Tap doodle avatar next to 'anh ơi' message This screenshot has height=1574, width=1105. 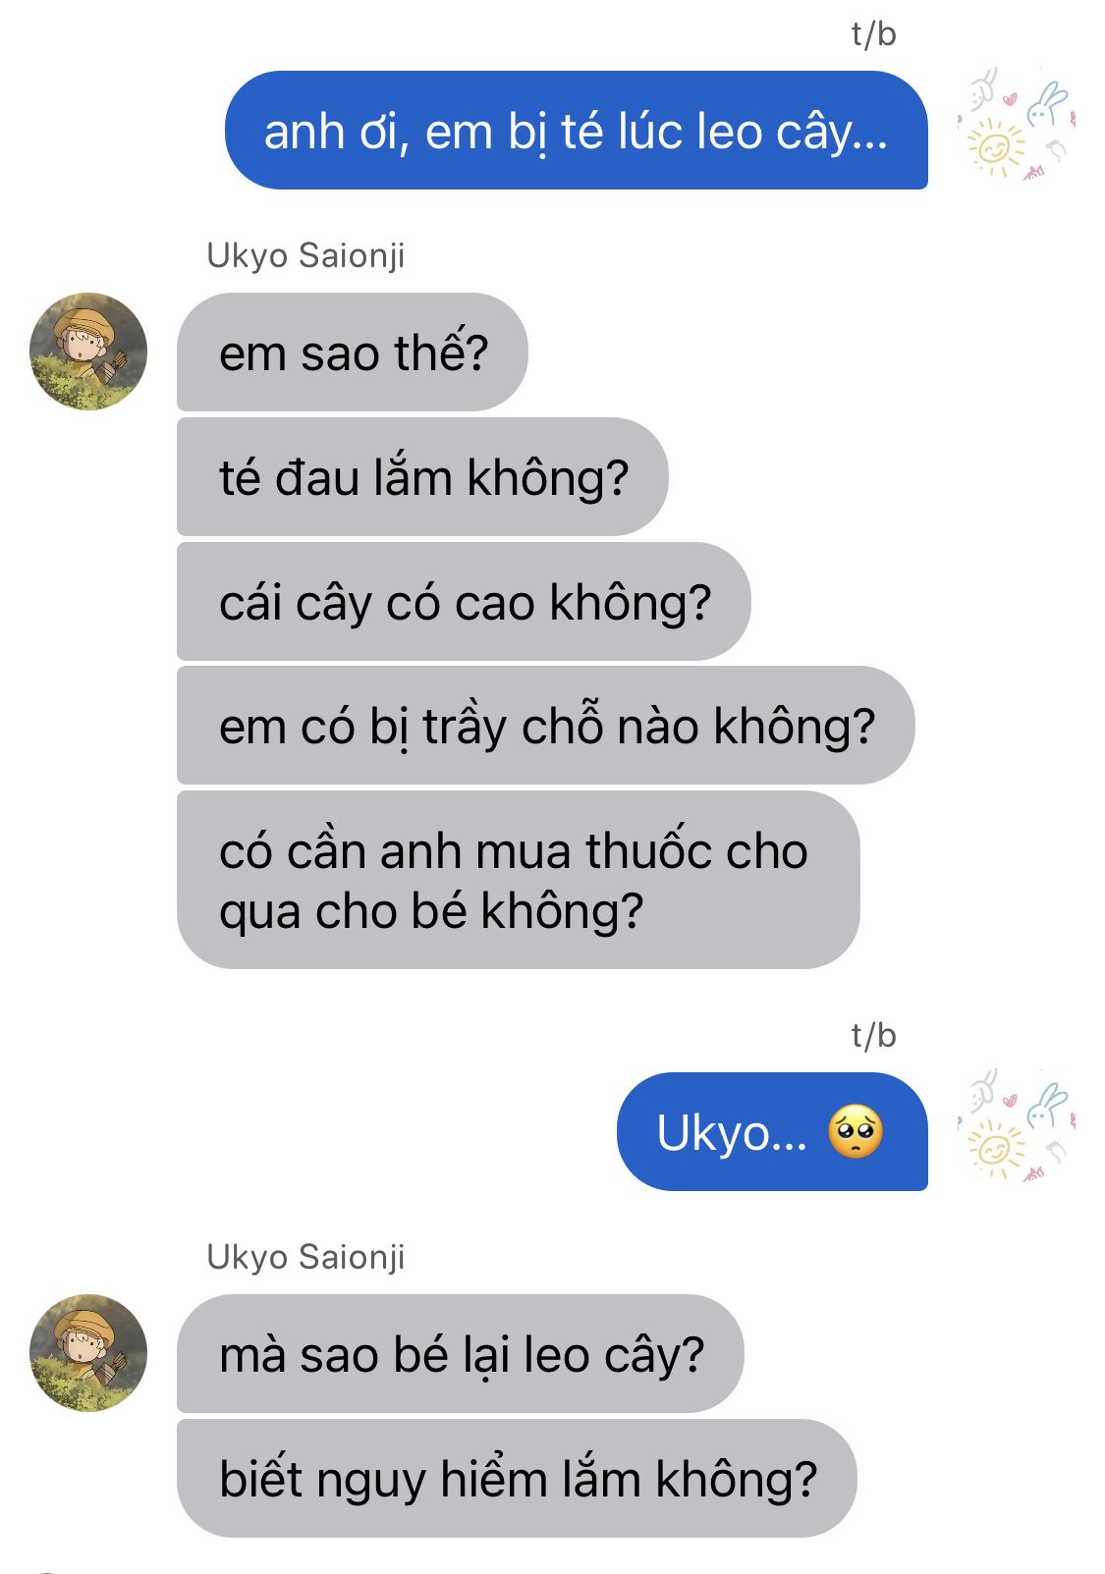[1017, 124]
